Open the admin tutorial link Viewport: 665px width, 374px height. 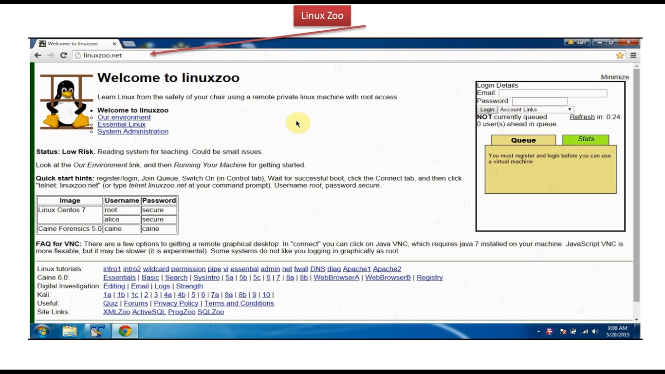[270, 269]
